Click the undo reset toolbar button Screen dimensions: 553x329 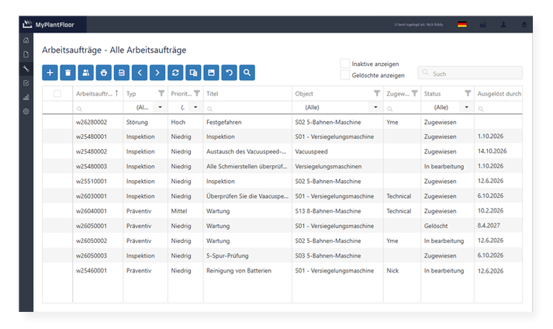pos(230,73)
